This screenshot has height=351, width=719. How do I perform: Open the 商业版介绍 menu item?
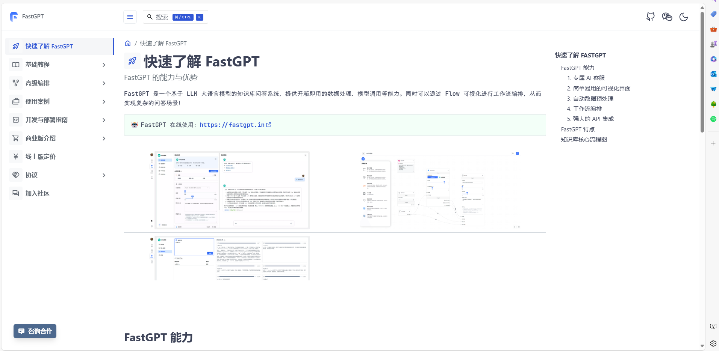click(59, 138)
